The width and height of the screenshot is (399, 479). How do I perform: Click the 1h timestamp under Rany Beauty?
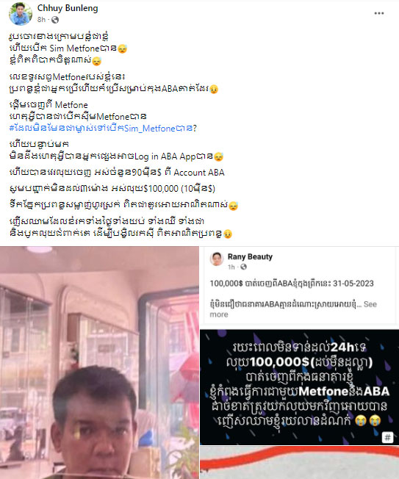coord(231,267)
